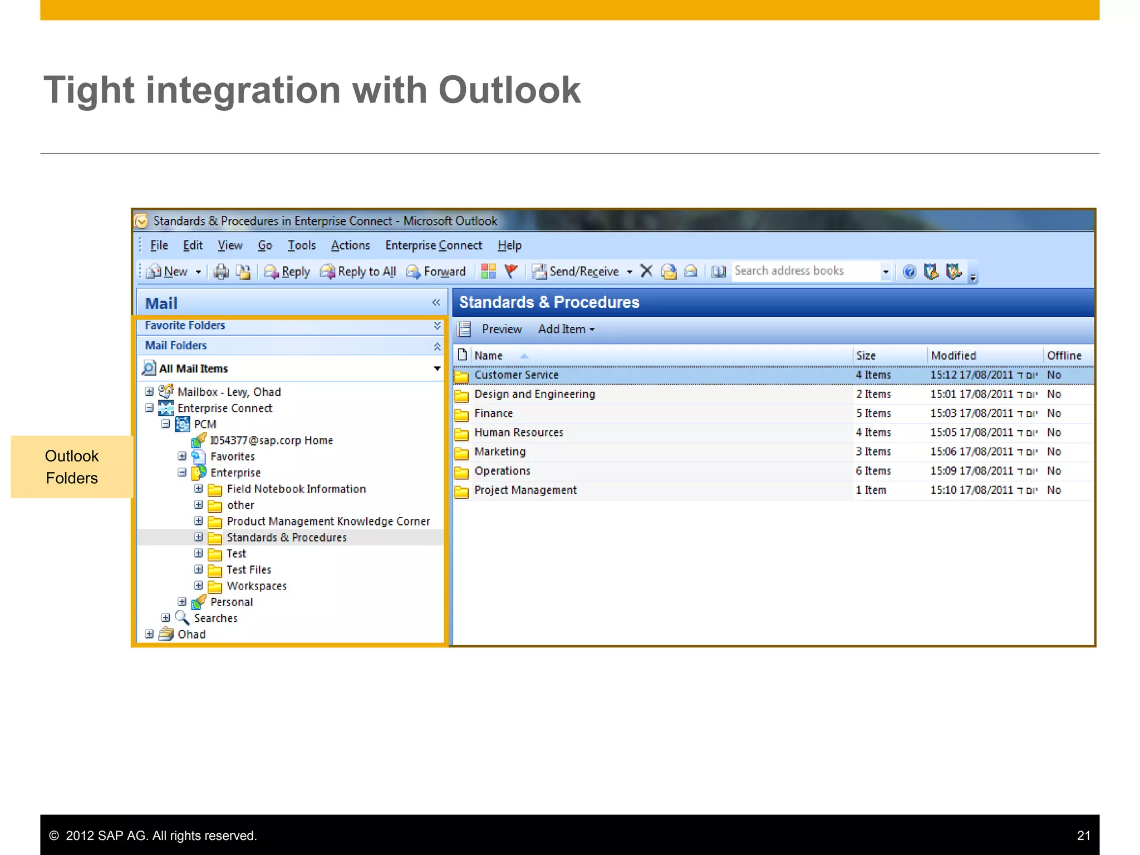Forward the selected item
The height and width of the screenshot is (855, 1140).
[436, 272]
